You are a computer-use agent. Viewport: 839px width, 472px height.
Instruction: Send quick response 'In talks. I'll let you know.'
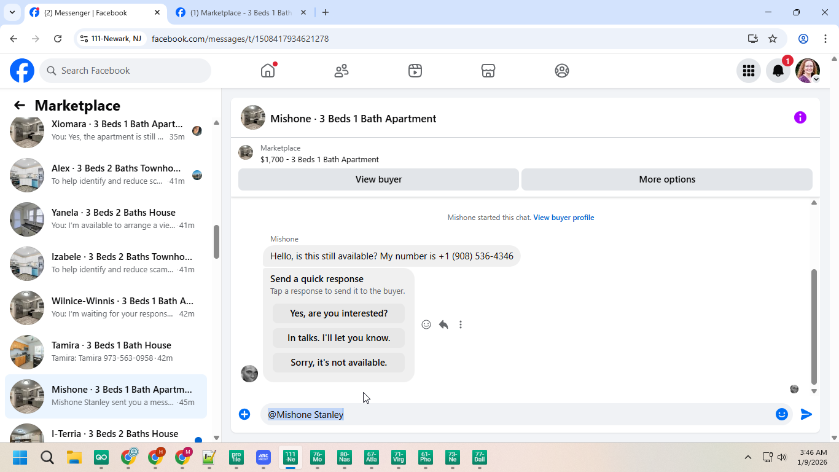339,338
